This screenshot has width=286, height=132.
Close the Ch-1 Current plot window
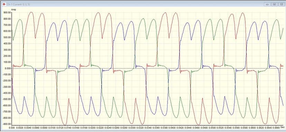click(x=281, y=4)
